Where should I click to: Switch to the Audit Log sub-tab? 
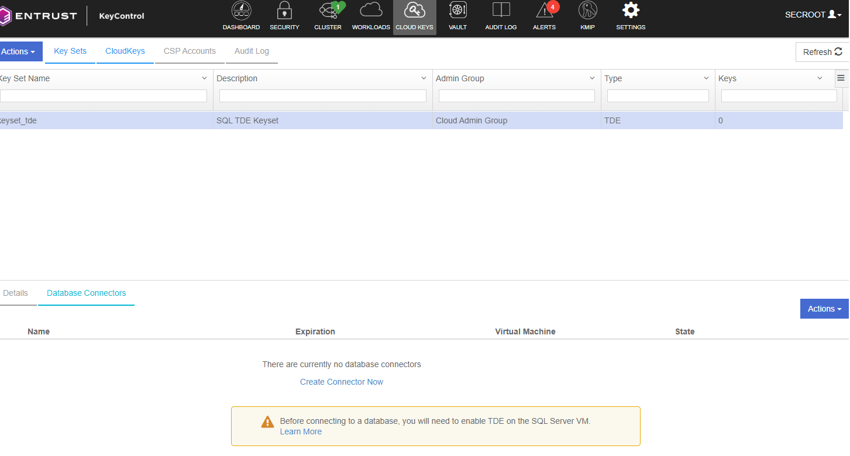tap(252, 51)
